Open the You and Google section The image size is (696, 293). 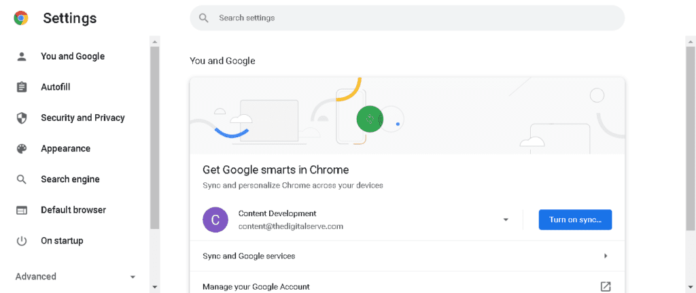click(x=73, y=56)
